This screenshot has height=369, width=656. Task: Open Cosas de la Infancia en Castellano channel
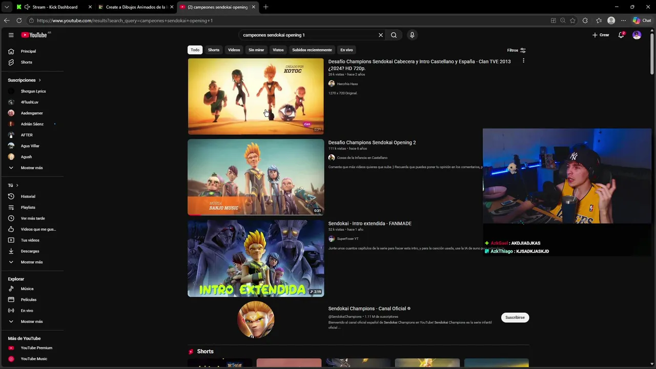click(x=362, y=158)
